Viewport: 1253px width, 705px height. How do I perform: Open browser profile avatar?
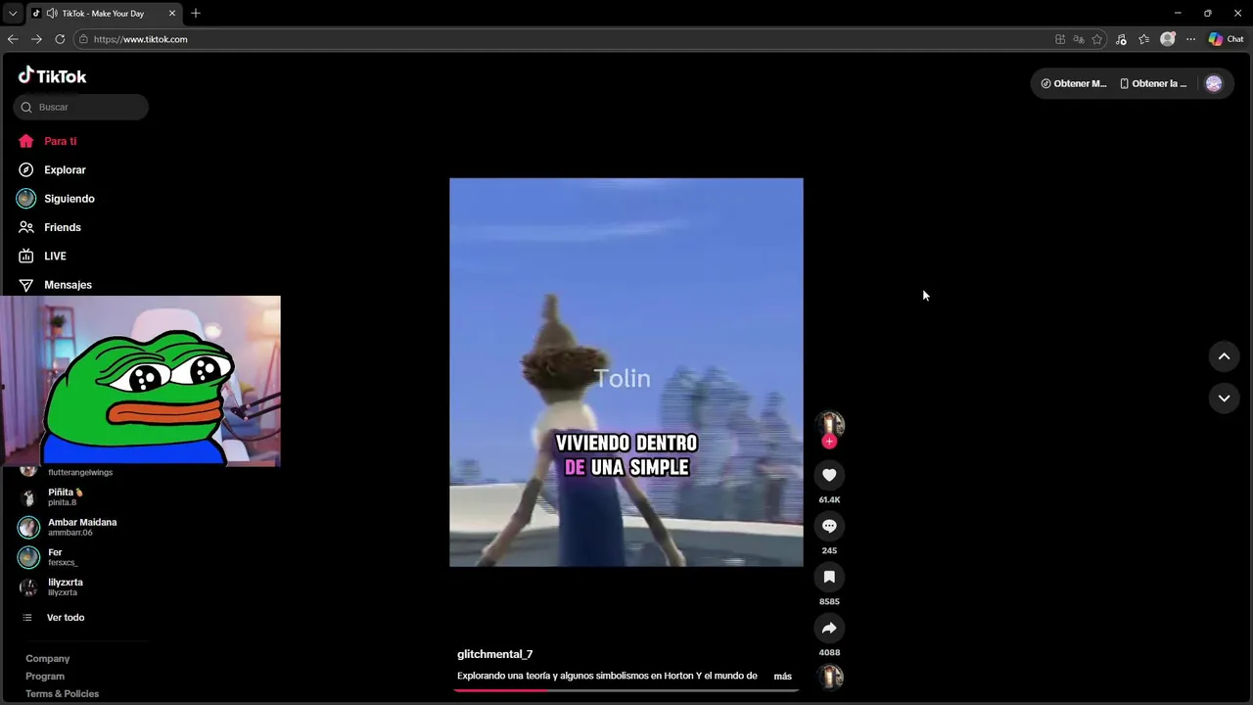point(1167,39)
